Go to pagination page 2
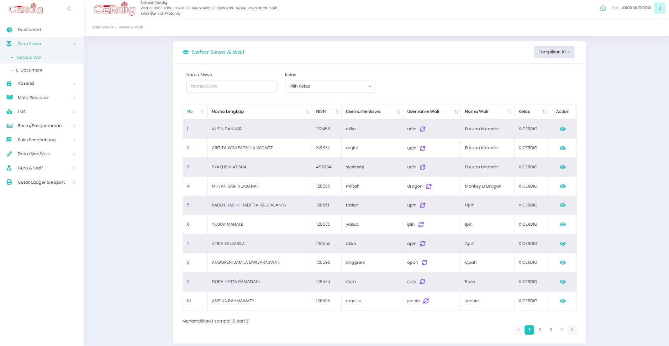The image size is (669, 346). (x=540, y=330)
